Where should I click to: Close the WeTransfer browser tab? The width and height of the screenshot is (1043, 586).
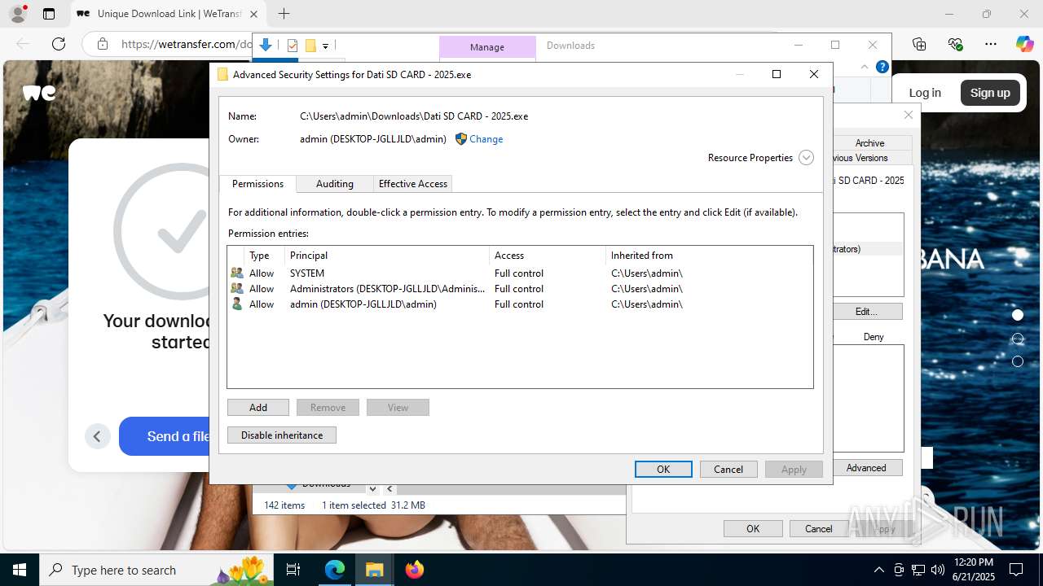(x=254, y=14)
